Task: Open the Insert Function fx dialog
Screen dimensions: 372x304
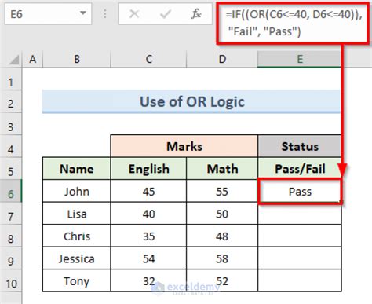Action: 196,14
